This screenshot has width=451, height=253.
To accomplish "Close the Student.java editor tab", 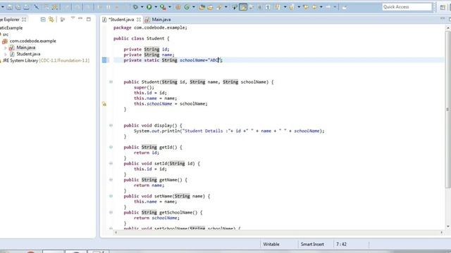I will 139,20.
